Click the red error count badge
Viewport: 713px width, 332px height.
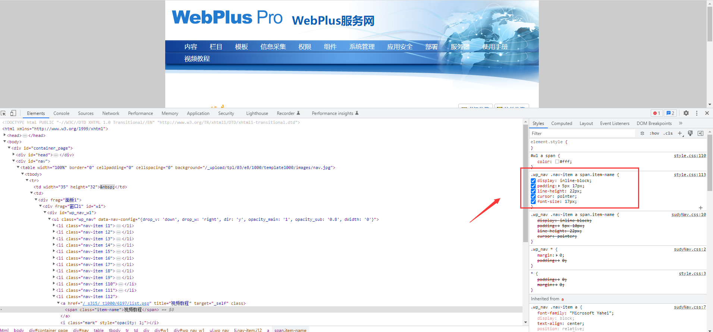(x=657, y=113)
